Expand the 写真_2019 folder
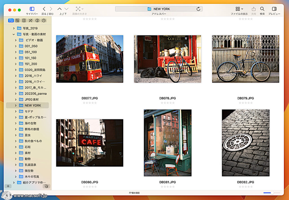Viewport: 289px width, 200px height. [x=14, y=28]
